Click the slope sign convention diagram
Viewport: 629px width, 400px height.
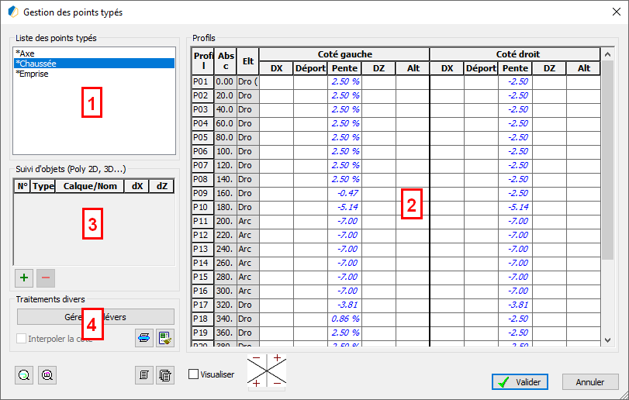(x=267, y=371)
